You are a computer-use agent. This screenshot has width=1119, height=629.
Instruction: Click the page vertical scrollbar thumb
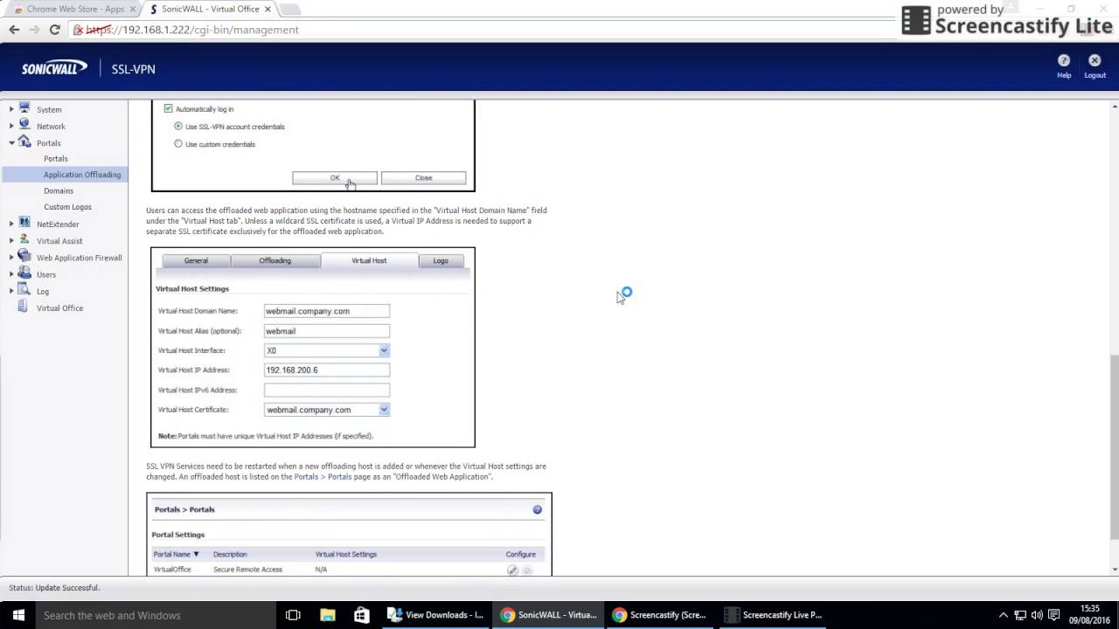[x=1114, y=448]
